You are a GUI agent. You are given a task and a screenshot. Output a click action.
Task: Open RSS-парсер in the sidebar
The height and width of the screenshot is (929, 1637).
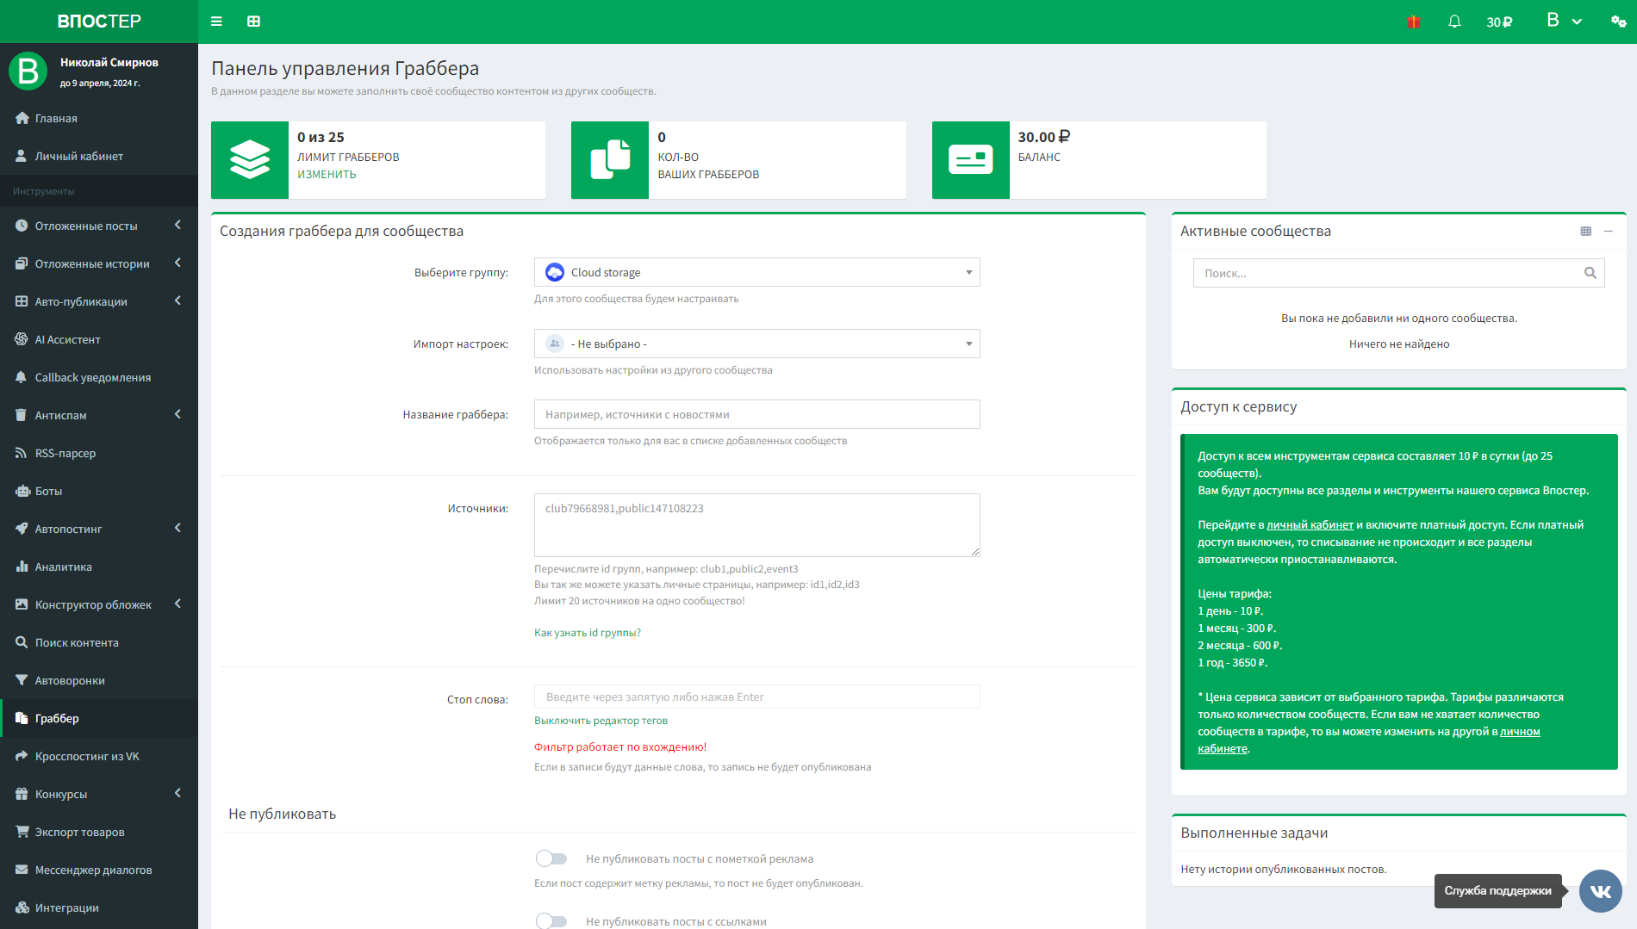(65, 453)
